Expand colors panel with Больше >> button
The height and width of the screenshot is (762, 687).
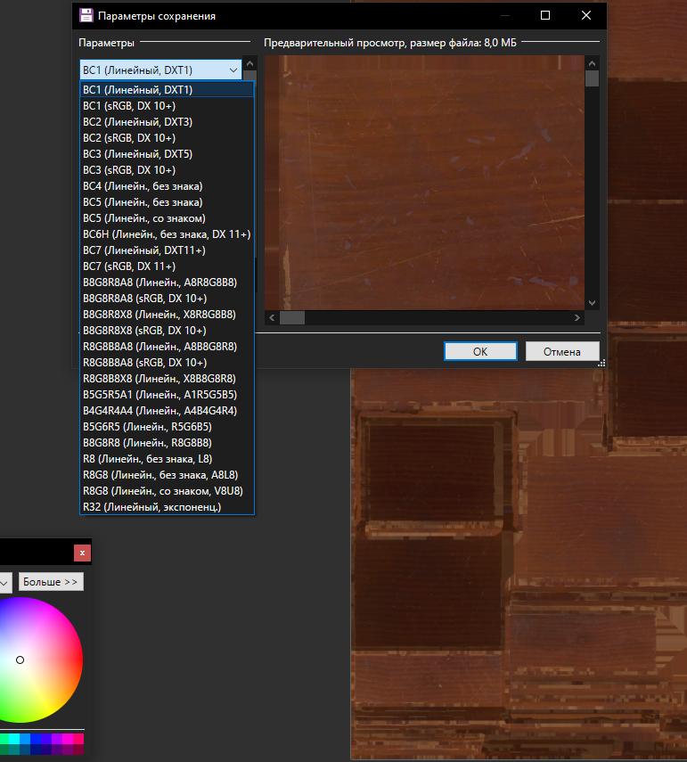tap(51, 582)
